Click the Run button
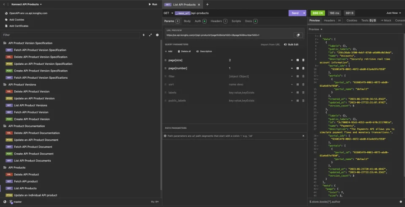The height and width of the screenshot is (207, 405). (x=153, y=4)
